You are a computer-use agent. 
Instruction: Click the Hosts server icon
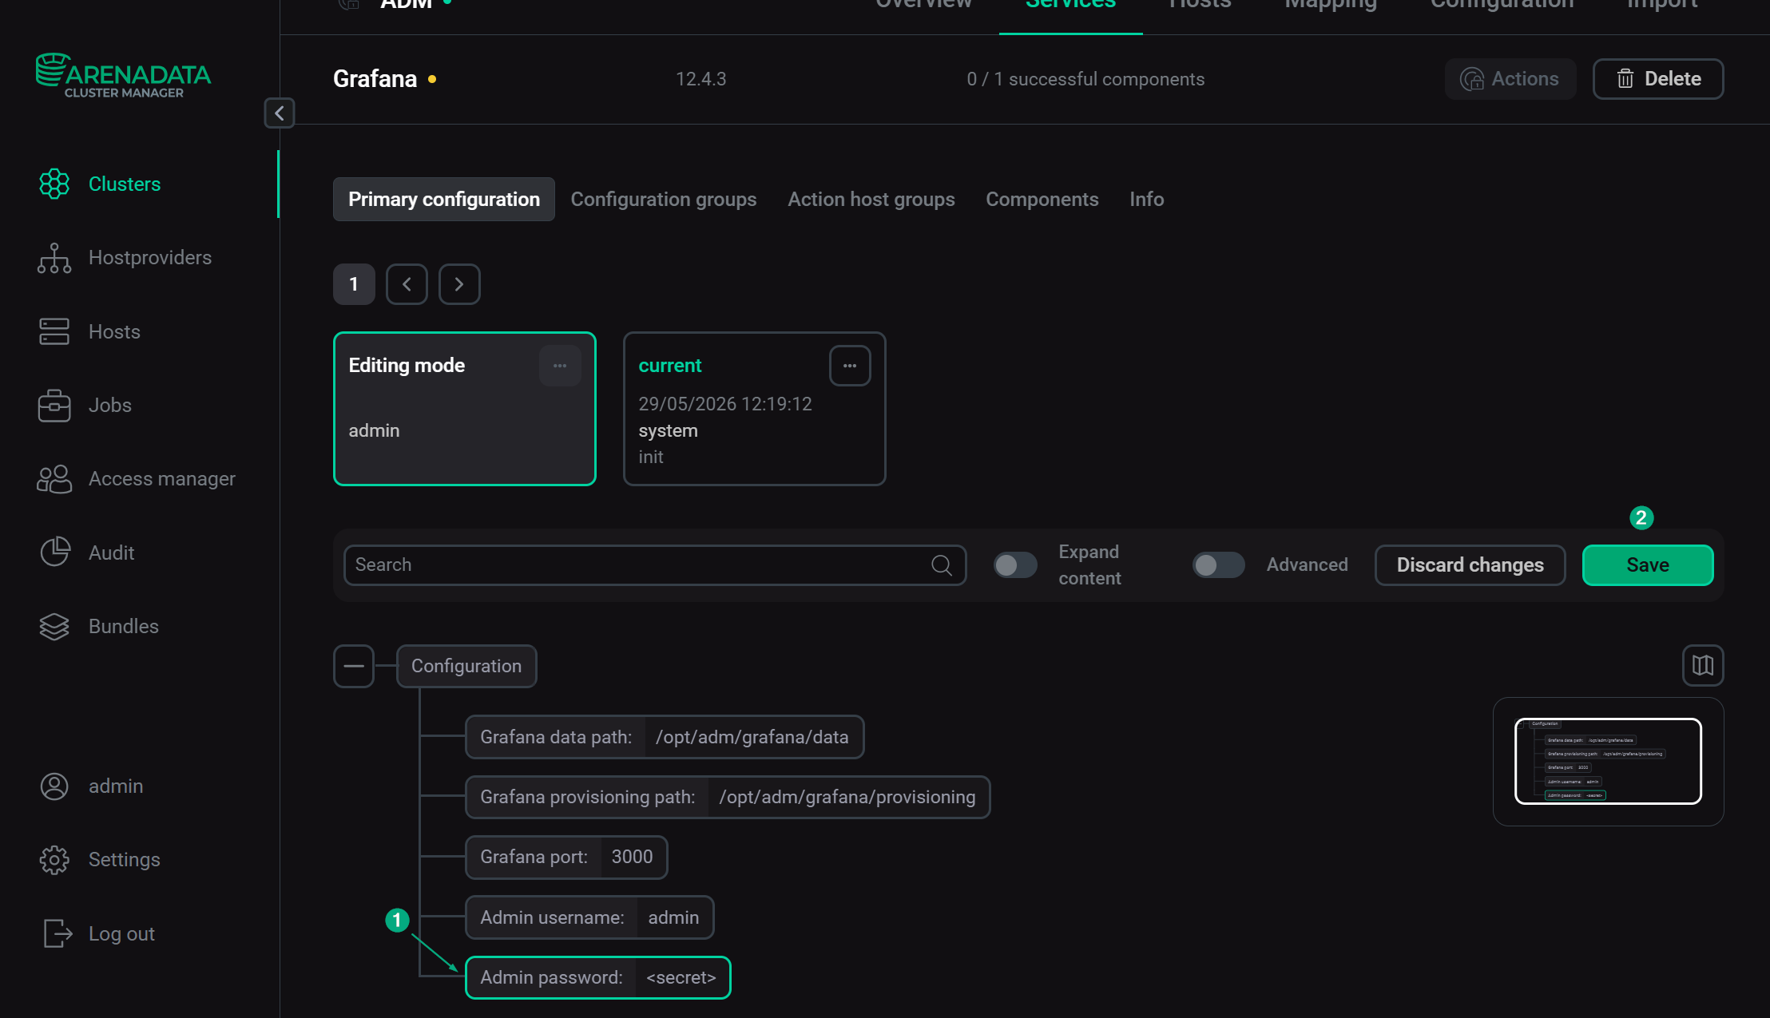click(54, 331)
